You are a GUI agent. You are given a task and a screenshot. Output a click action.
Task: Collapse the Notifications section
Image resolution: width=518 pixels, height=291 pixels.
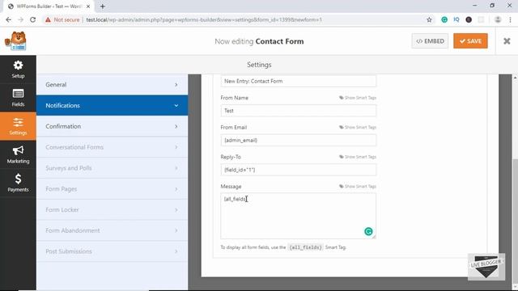click(112, 106)
